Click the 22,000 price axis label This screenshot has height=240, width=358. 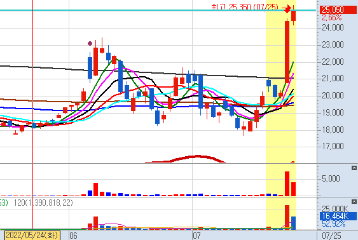click(333, 62)
